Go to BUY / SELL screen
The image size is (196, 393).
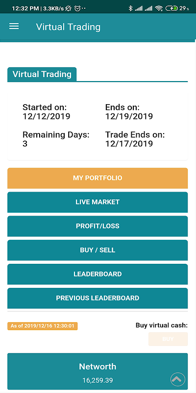pos(98,250)
